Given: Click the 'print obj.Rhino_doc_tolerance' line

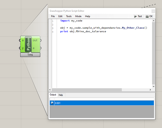Looking at the screenshot, I should click(x=83, y=31).
